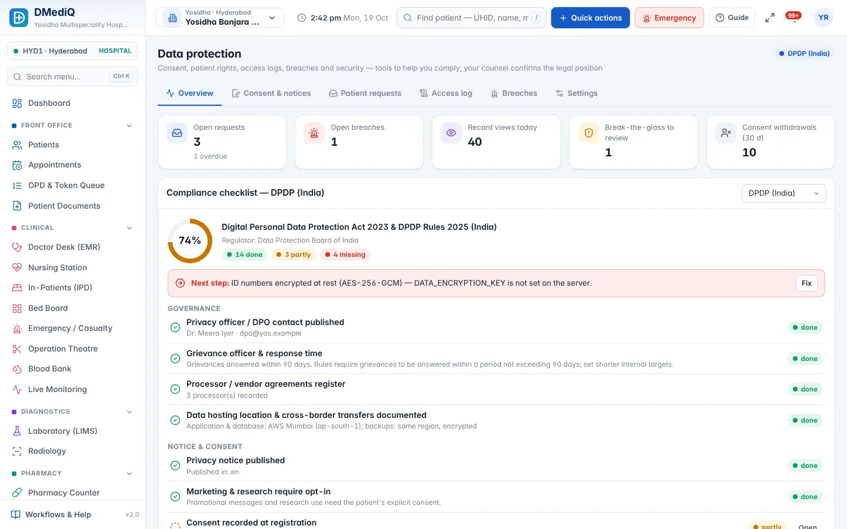Image resolution: width=847 pixels, height=529 pixels.
Task: Focus the Find patient search field
Action: coord(472,18)
